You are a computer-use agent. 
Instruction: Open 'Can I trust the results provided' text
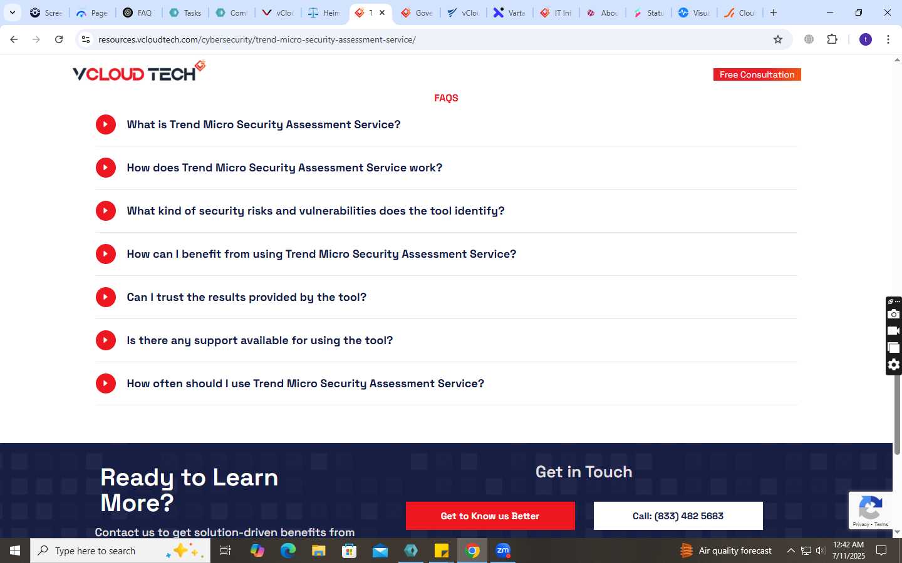(x=247, y=297)
